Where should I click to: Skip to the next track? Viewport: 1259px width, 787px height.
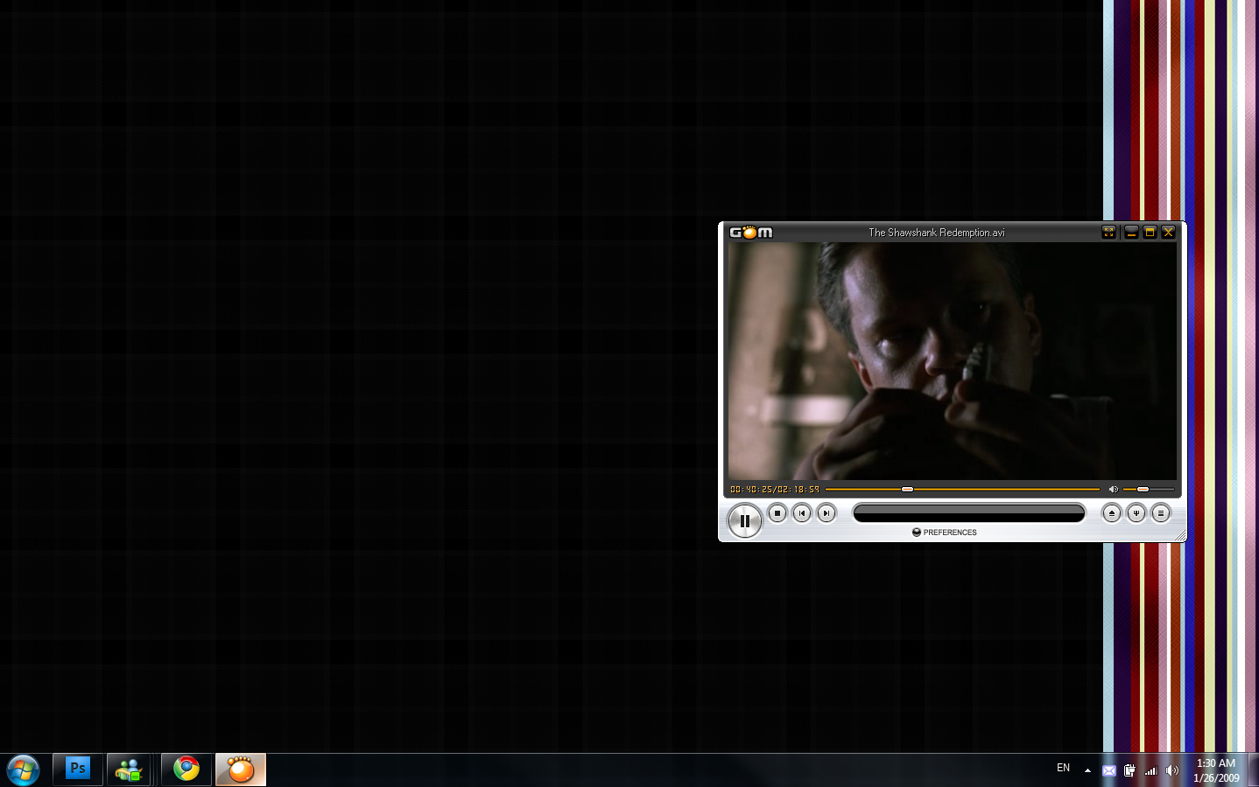[826, 513]
